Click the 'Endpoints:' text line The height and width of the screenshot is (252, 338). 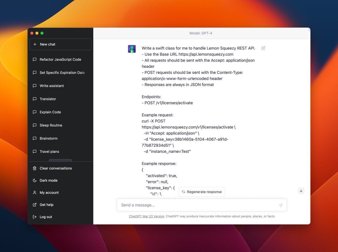pos(151,97)
